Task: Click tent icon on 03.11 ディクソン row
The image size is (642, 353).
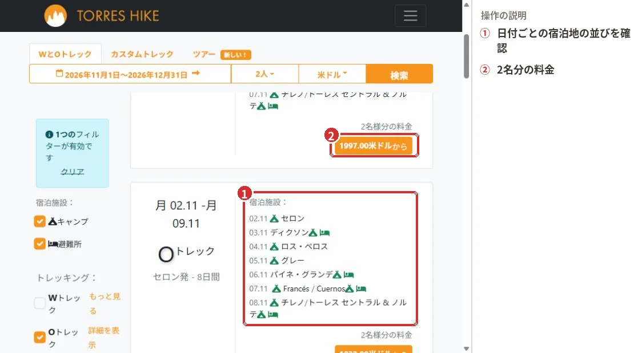Action: [x=313, y=233]
